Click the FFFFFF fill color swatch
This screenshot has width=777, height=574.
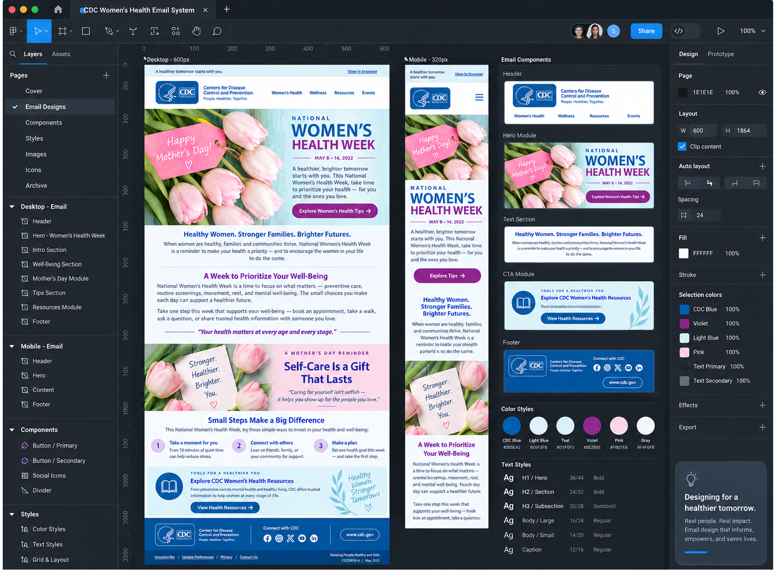684,254
